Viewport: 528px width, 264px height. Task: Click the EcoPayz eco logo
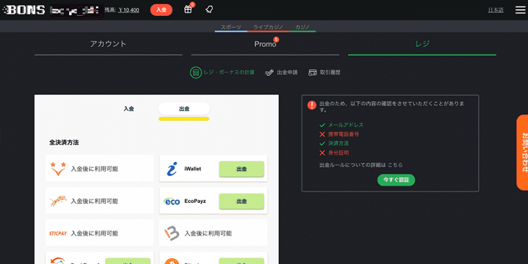tap(172, 201)
